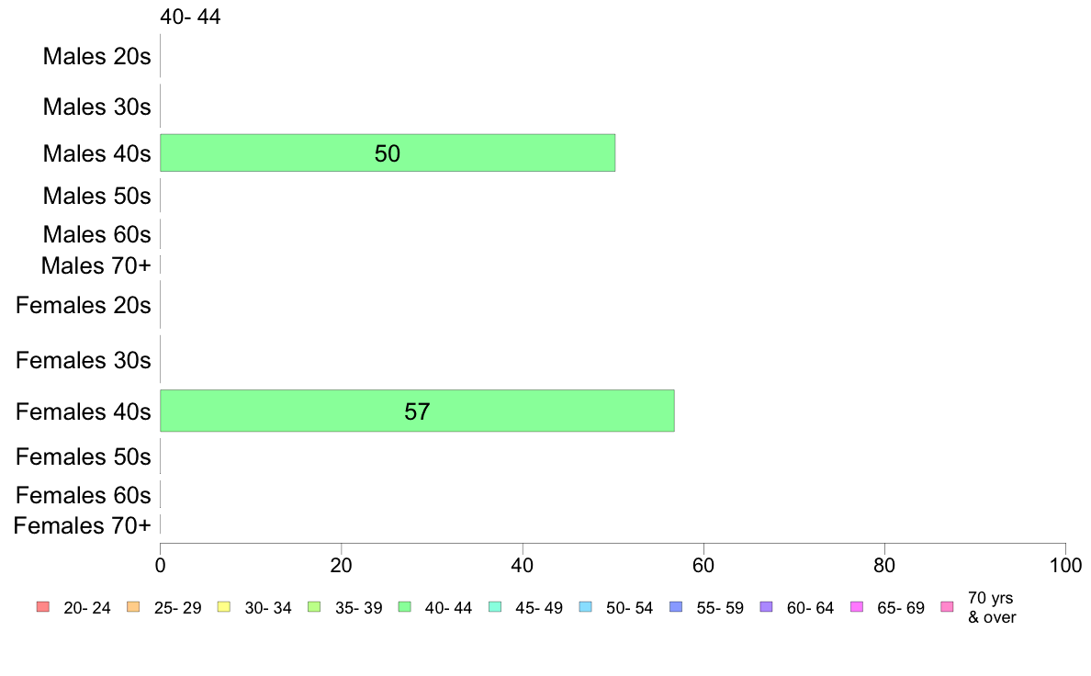Screen dimensions: 1091x676
Task: Click the 35-39 lime legend swatch
Action: coord(314,606)
